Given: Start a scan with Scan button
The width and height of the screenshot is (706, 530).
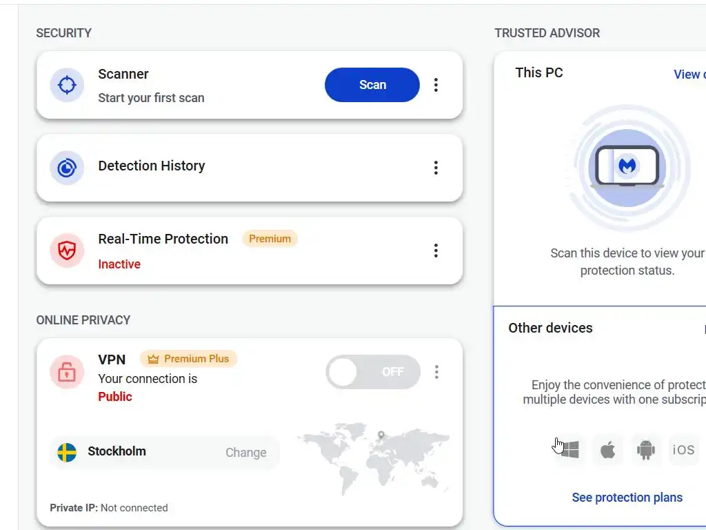Looking at the screenshot, I should click(372, 85).
